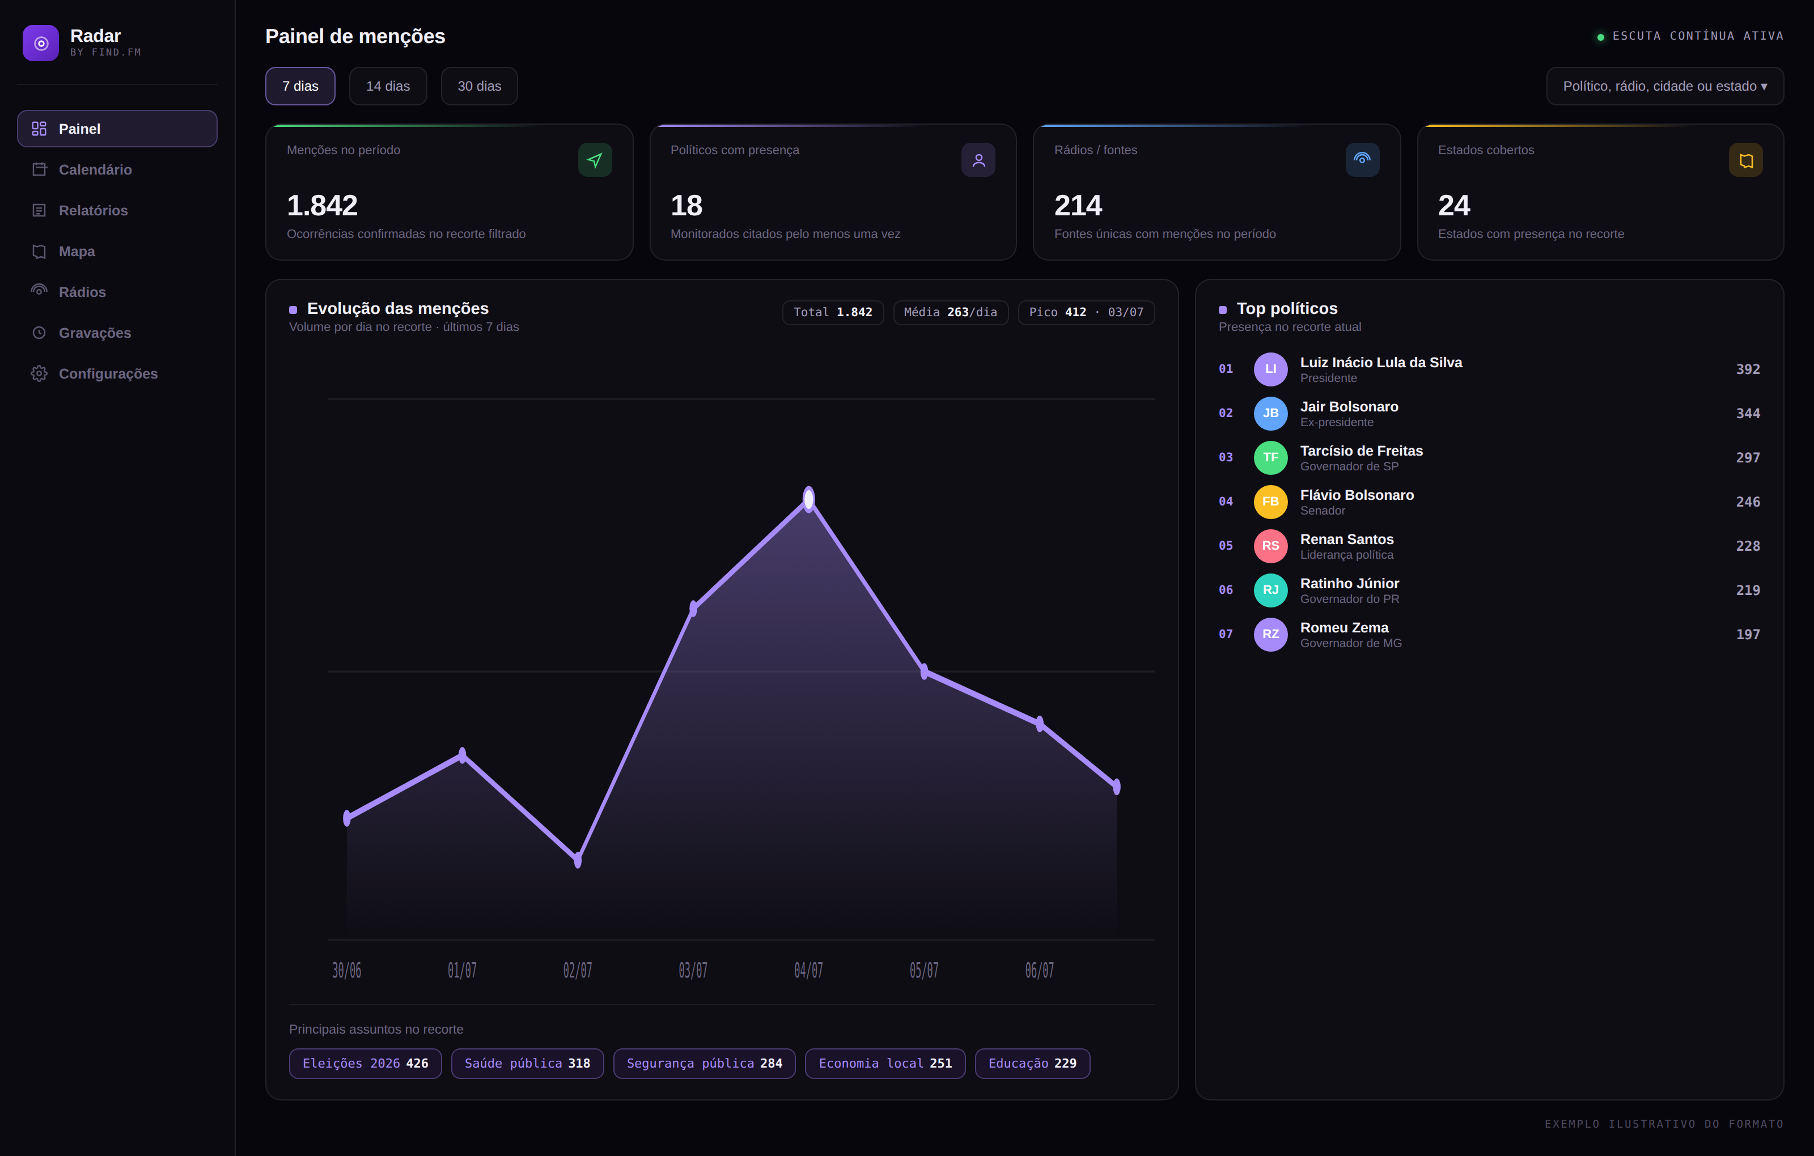Screen dimensions: 1814x1156
Task: Click the 1.842 mentions value
Action: 321,206
